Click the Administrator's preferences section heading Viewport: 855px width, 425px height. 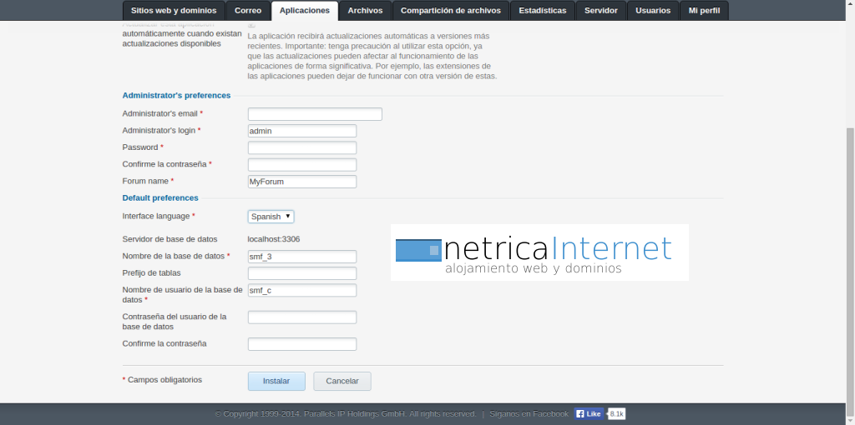(176, 95)
